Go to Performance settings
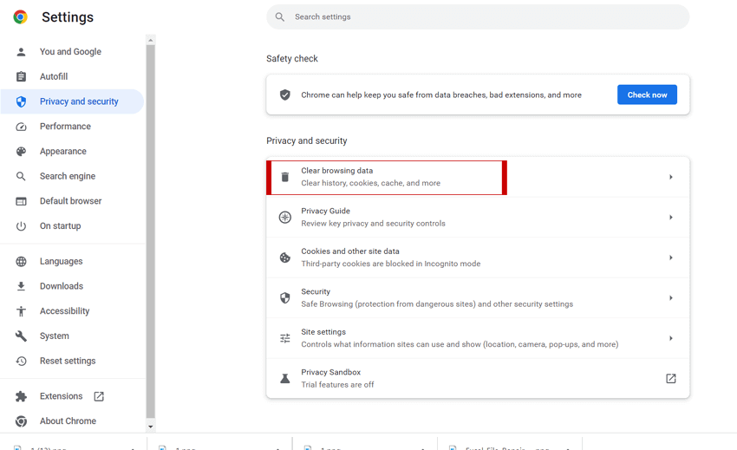737x450 pixels. pos(72,127)
